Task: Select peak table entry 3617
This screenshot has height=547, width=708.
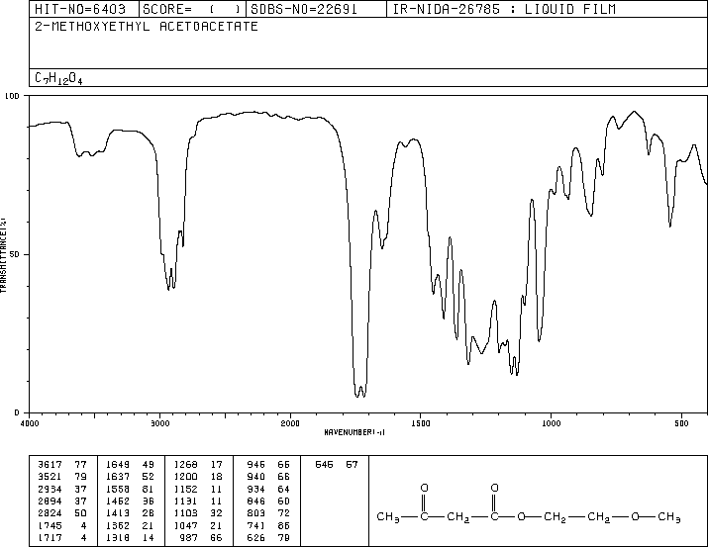Action: pyautogui.click(x=50, y=465)
